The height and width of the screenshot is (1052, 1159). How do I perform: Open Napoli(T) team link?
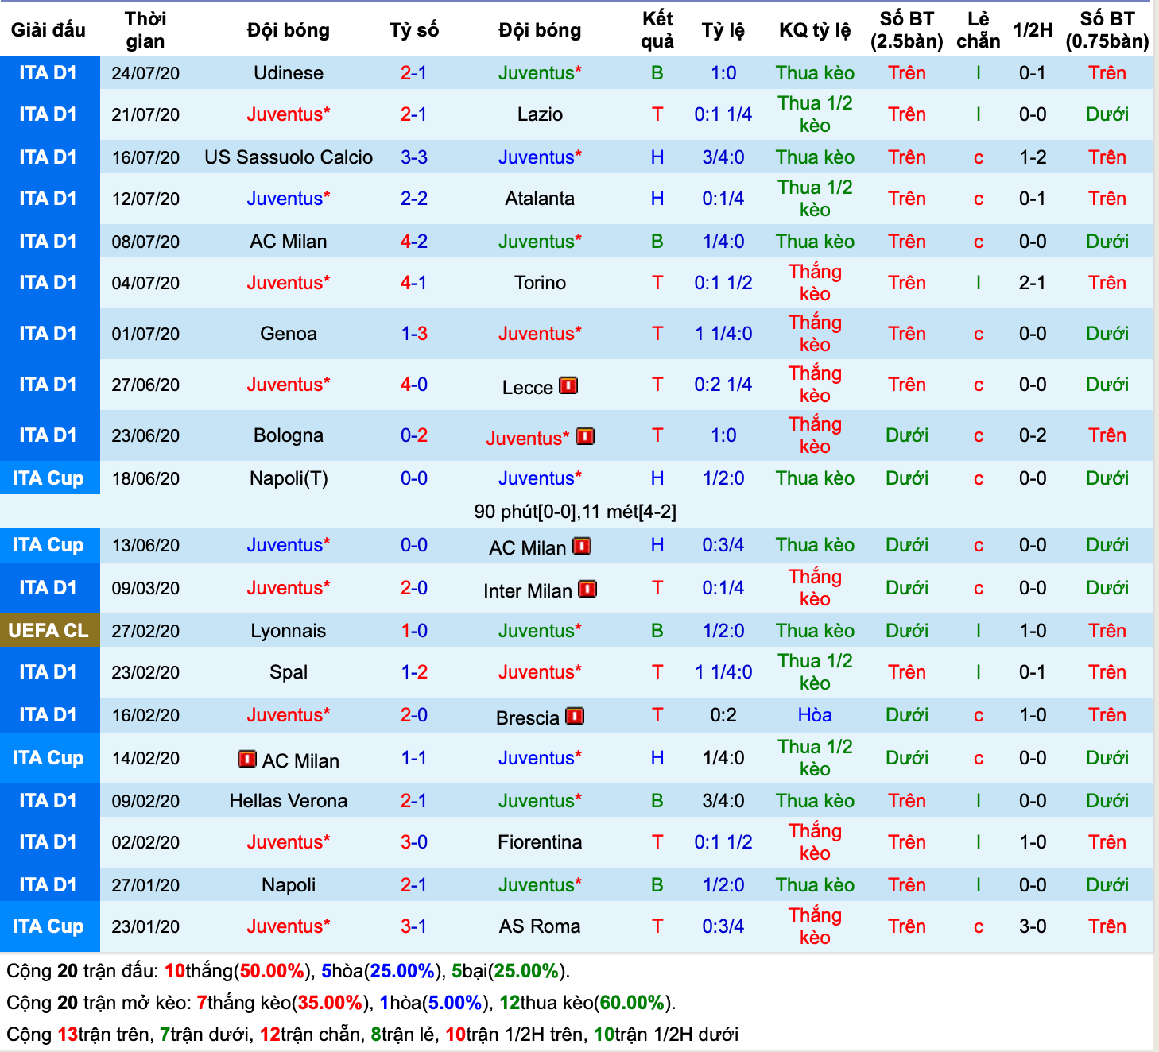pyautogui.click(x=289, y=478)
